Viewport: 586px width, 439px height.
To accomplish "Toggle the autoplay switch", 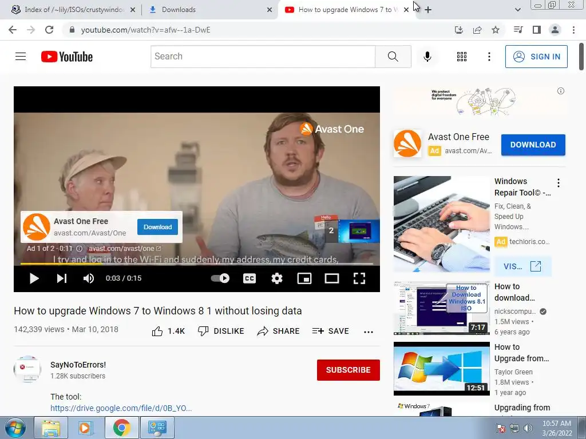I will pyautogui.click(x=220, y=278).
